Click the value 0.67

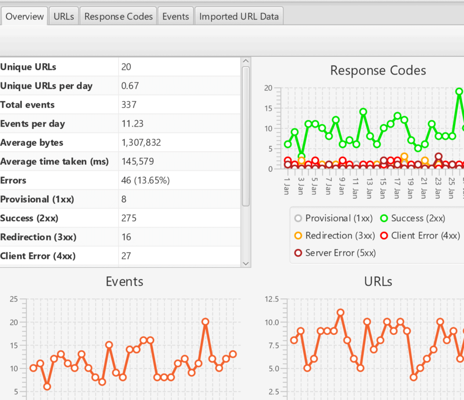tap(130, 86)
